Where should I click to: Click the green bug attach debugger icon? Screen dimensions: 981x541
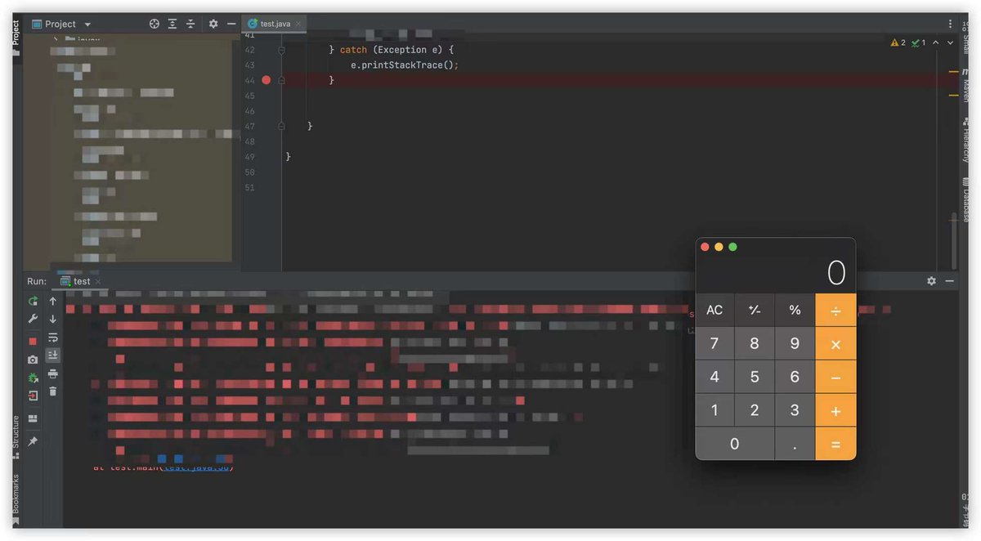point(33,378)
